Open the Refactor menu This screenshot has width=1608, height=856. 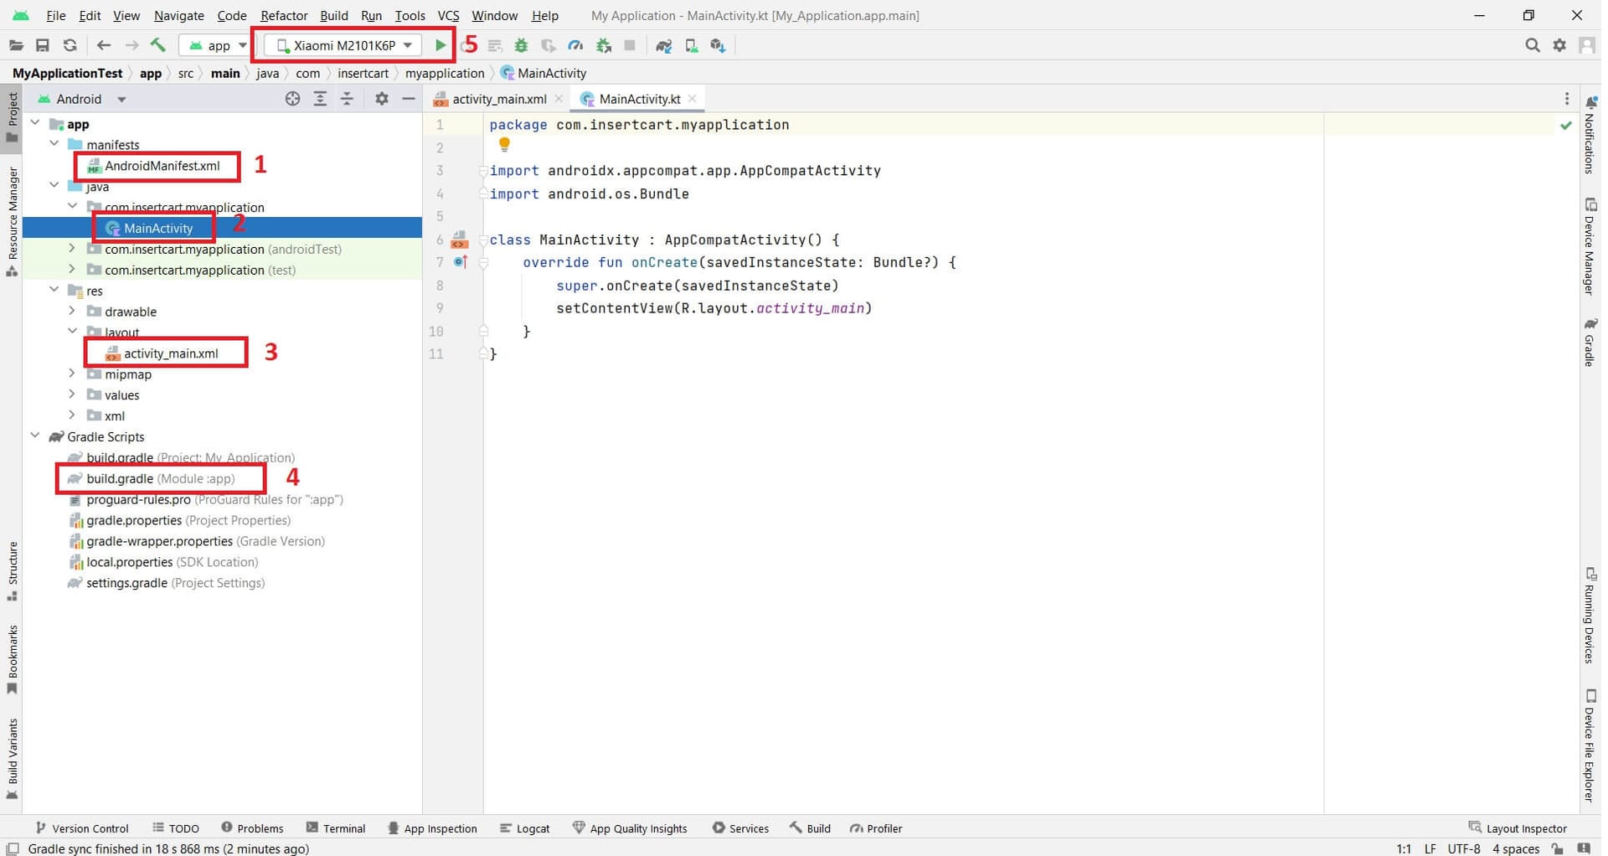click(x=284, y=15)
